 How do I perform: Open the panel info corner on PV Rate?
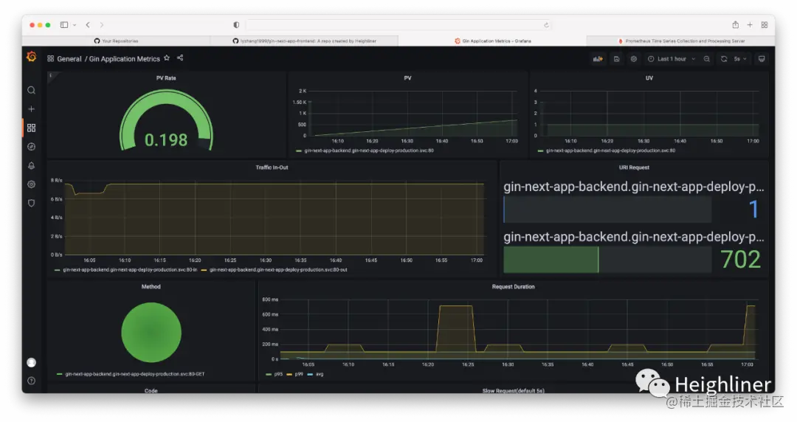pos(50,76)
